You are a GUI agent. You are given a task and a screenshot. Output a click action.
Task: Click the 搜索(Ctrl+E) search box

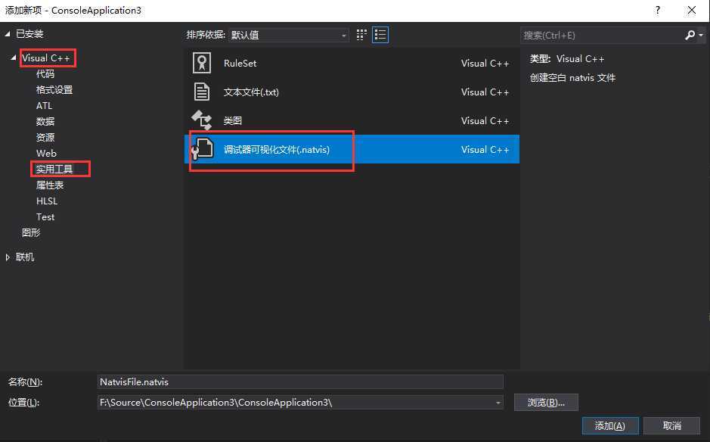point(602,35)
